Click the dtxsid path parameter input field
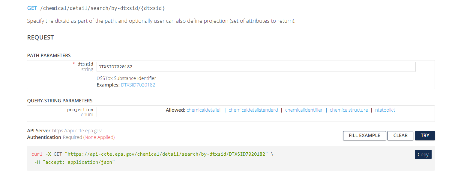The image size is (461, 176). point(256,67)
